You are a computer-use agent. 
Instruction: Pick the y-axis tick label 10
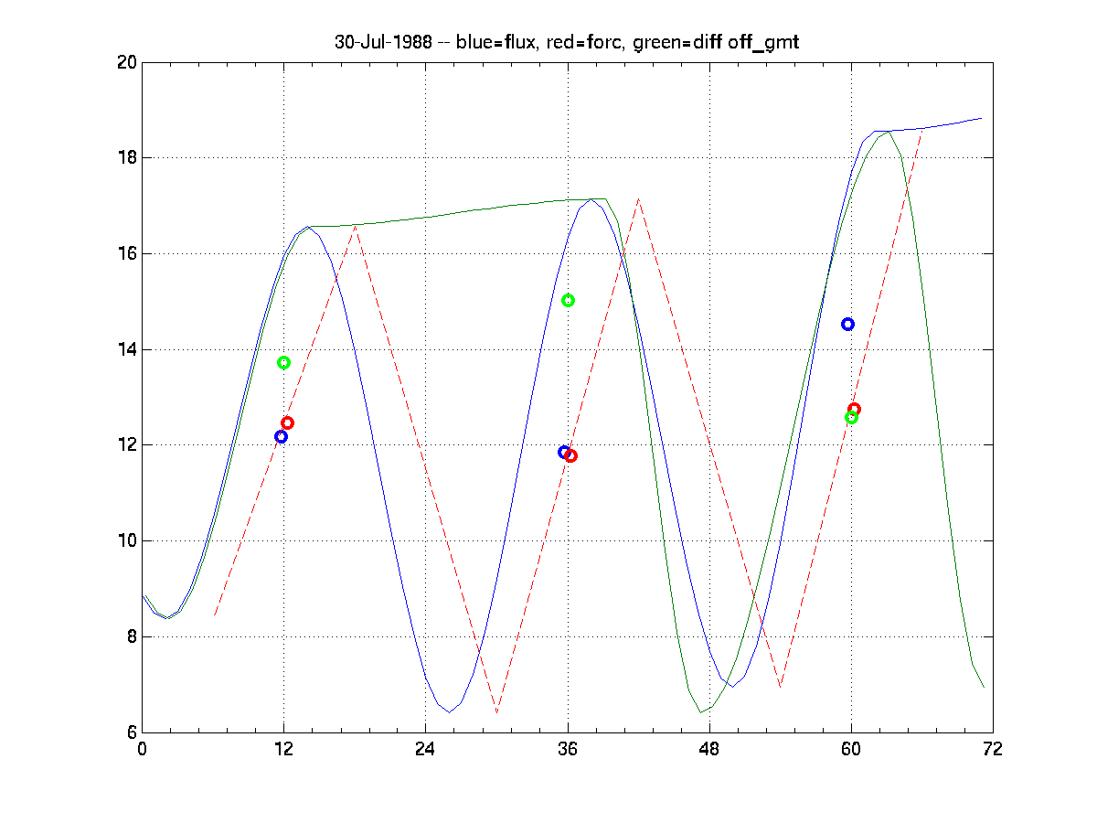click(126, 540)
